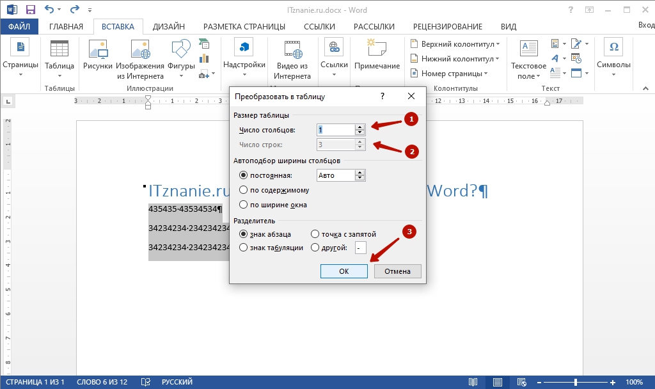Switch to the РАЗМЕТКА СТРАНИЦЫ tab
The width and height of the screenshot is (655, 389).
click(244, 26)
